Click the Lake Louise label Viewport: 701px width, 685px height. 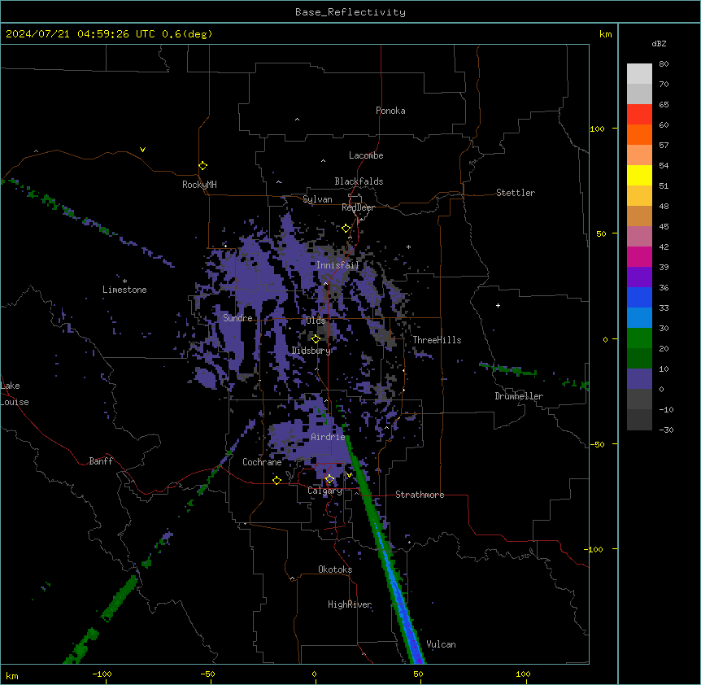(x=14, y=394)
